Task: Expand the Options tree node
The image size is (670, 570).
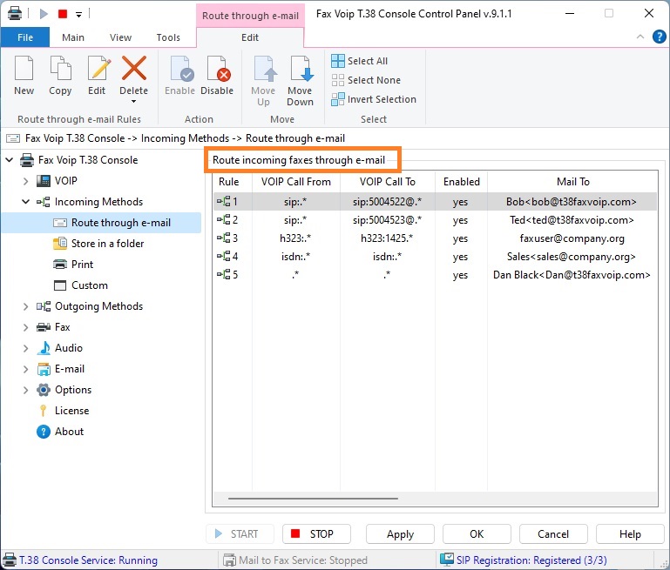Action: [x=25, y=390]
